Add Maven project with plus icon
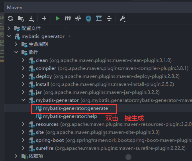 point(44,18)
